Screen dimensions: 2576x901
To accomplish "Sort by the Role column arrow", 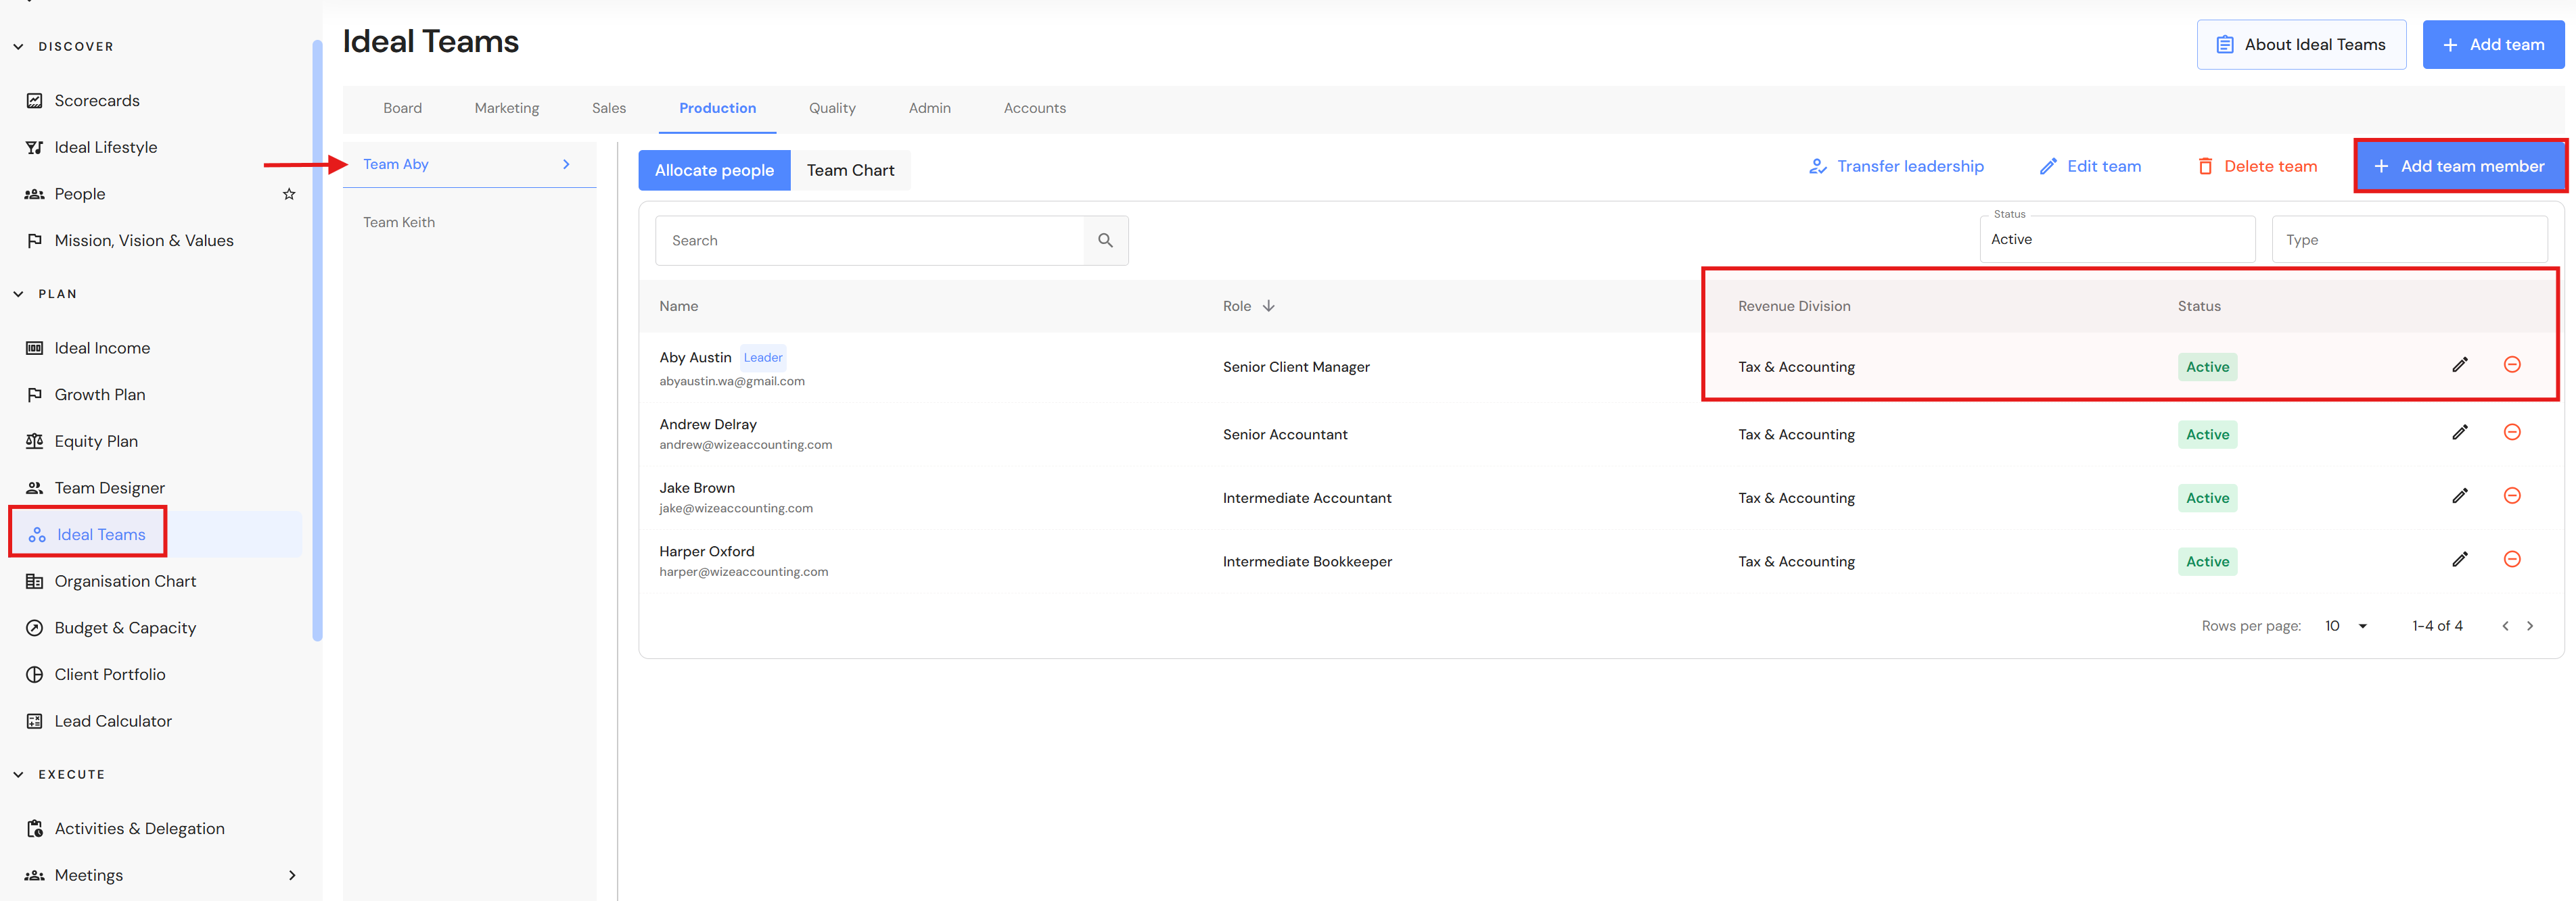I will pos(1268,306).
